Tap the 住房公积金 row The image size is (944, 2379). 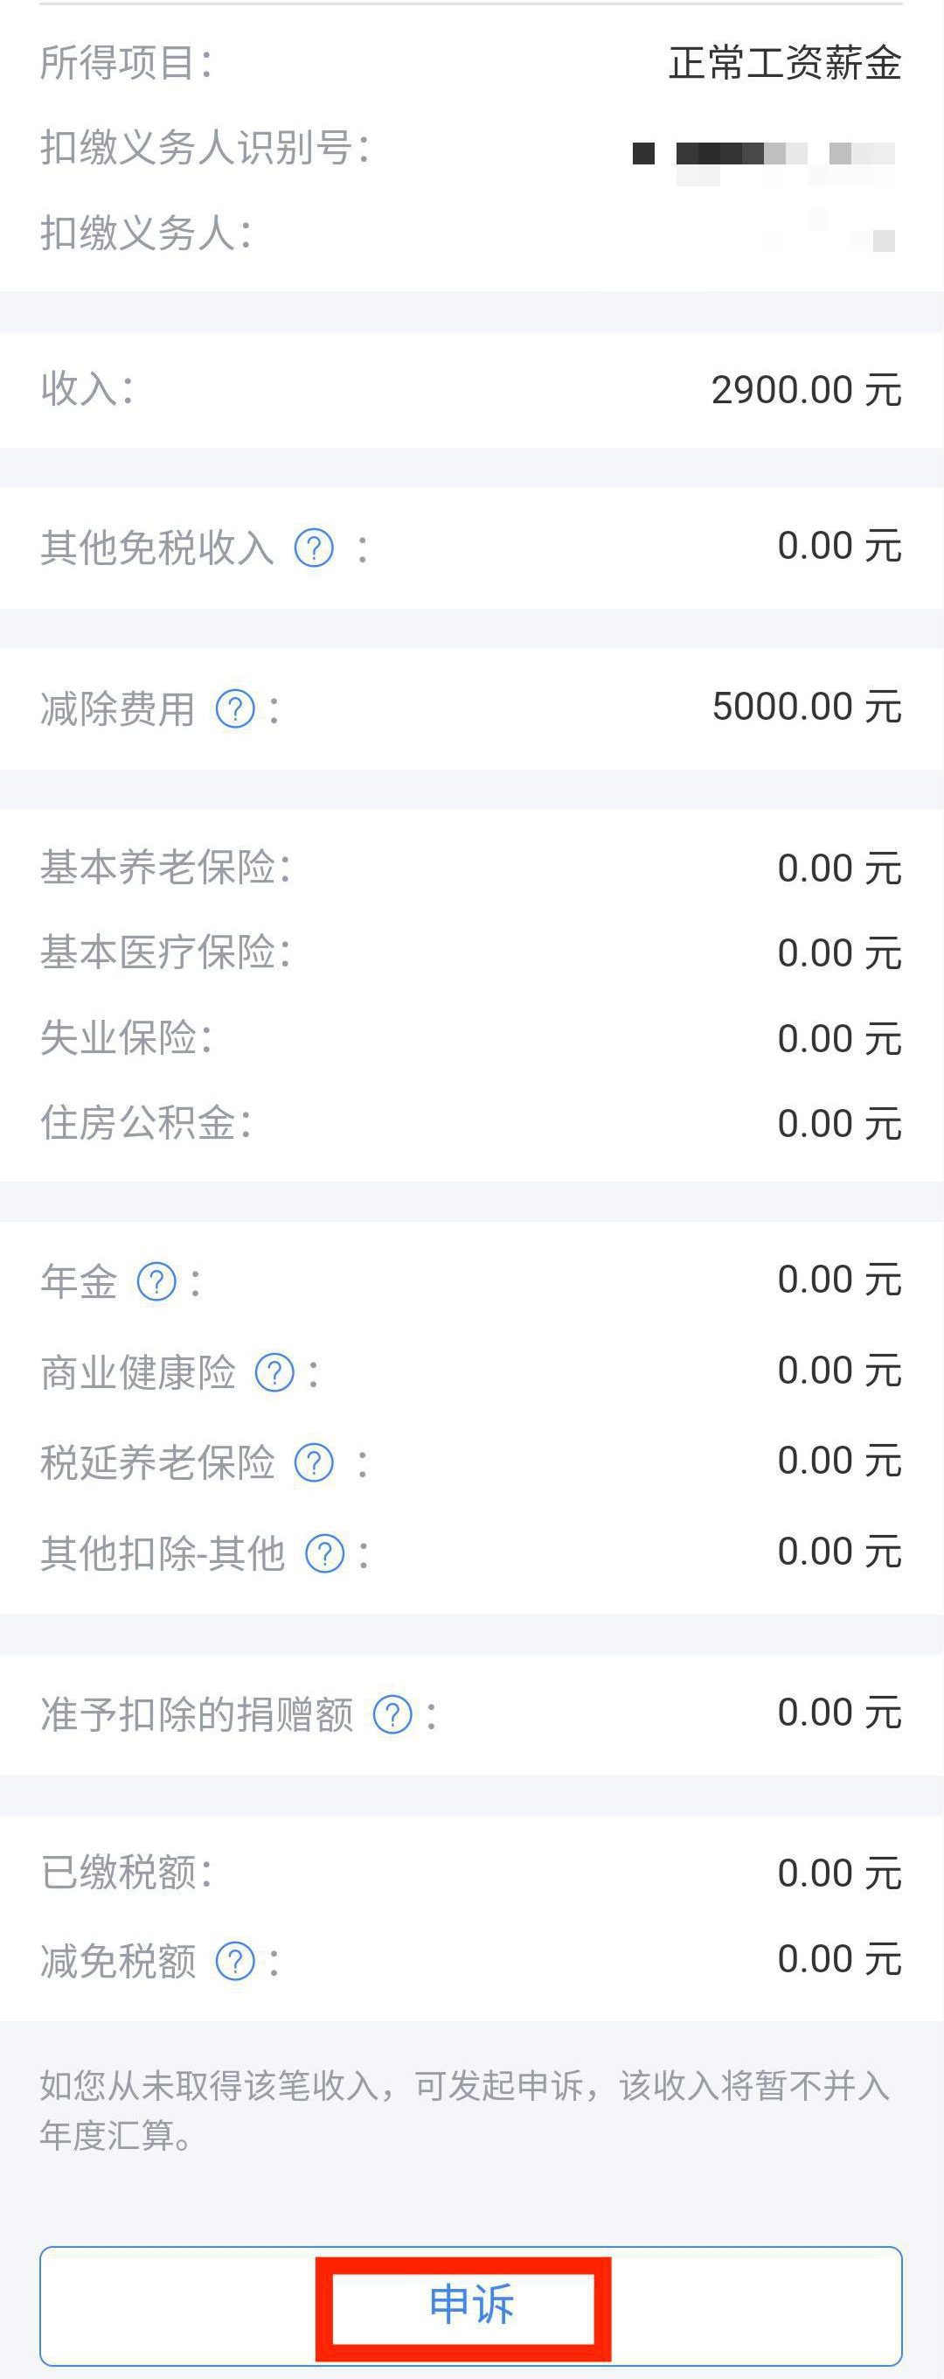click(x=471, y=1123)
